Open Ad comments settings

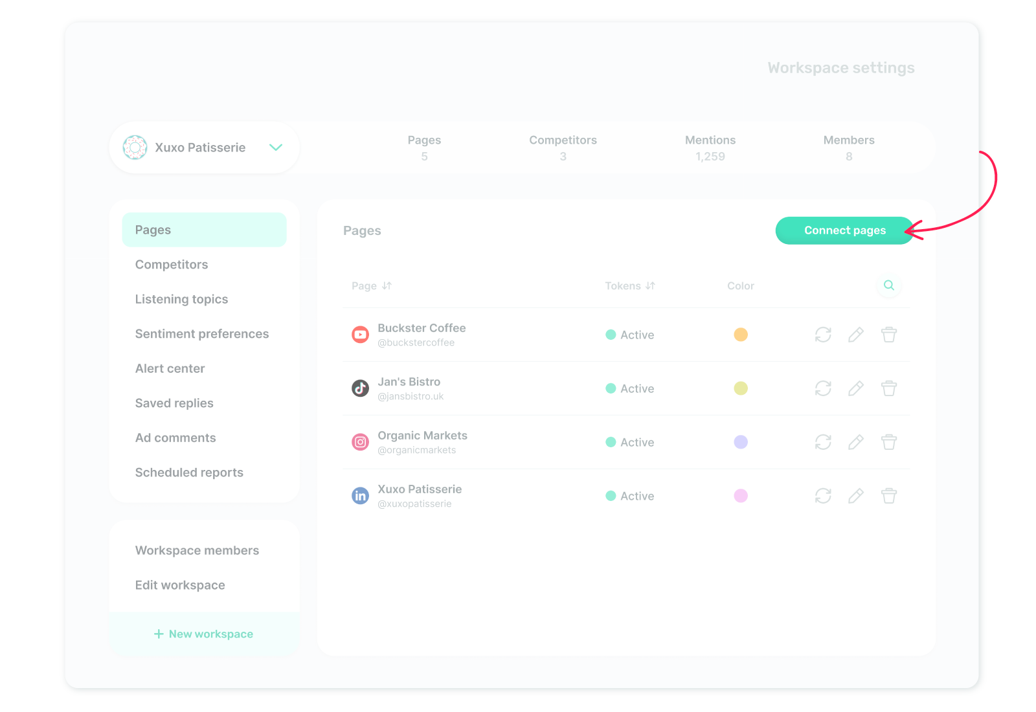tap(175, 438)
